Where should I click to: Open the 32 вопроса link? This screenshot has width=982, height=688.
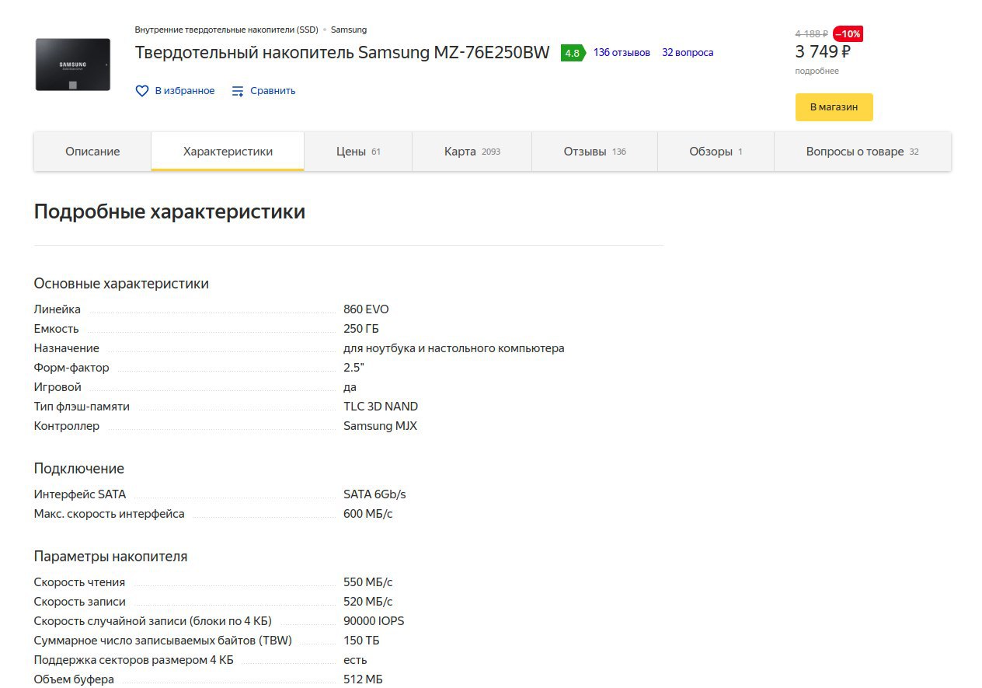pos(688,53)
